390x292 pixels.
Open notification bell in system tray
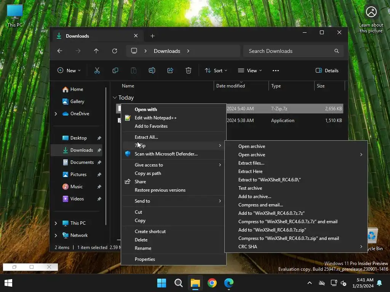[380, 283]
